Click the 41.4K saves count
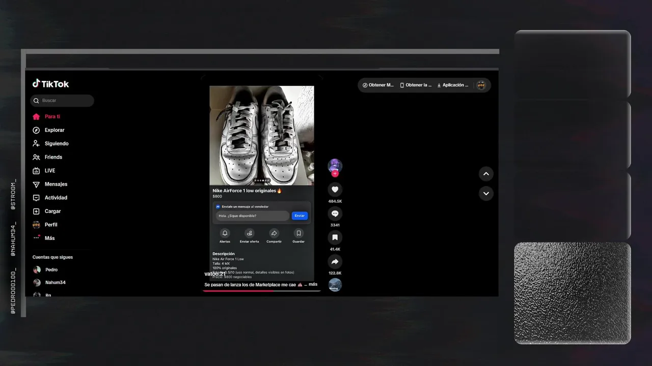The width and height of the screenshot is (652, 366). point(335,249)
